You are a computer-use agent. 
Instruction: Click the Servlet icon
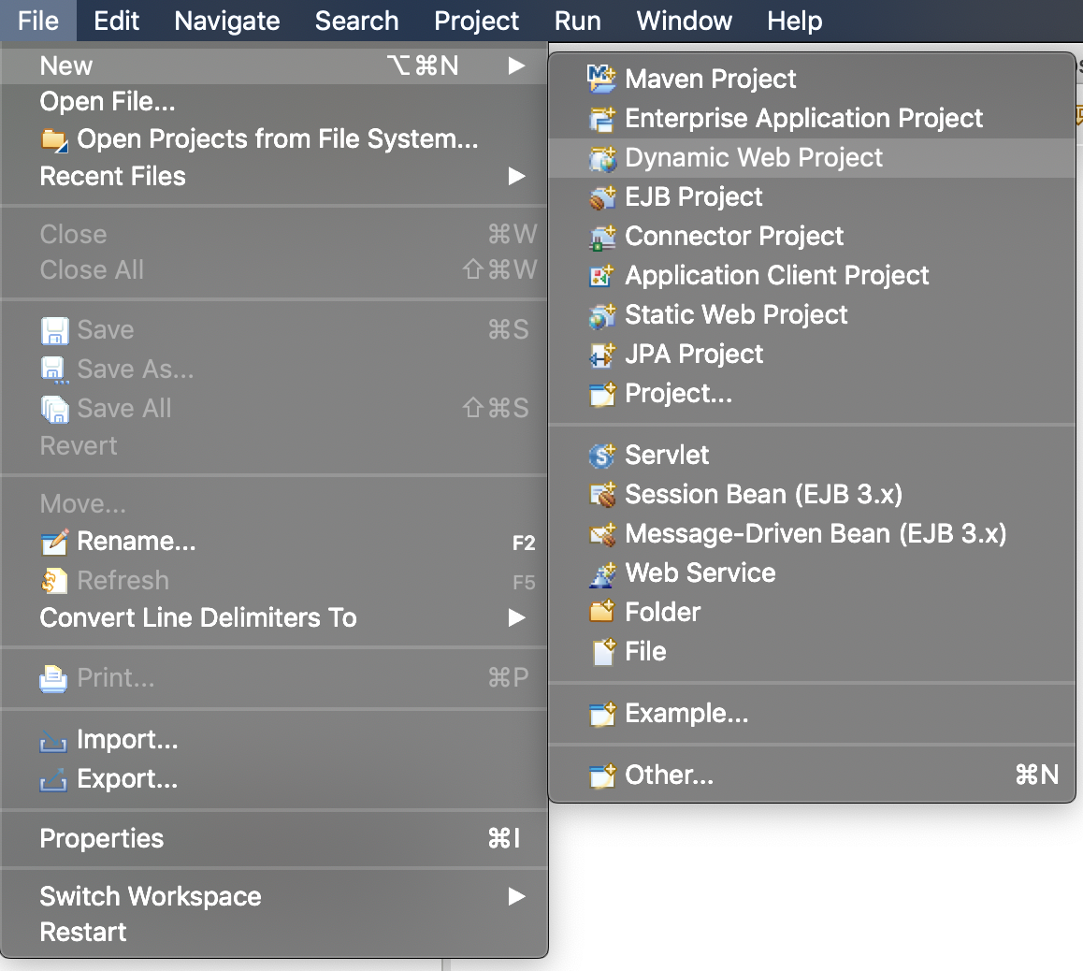[x=601, y=456]
